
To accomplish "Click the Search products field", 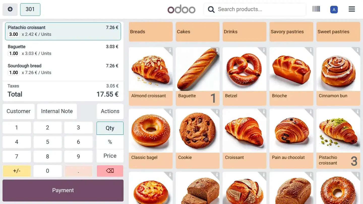I will coord(255,9).
